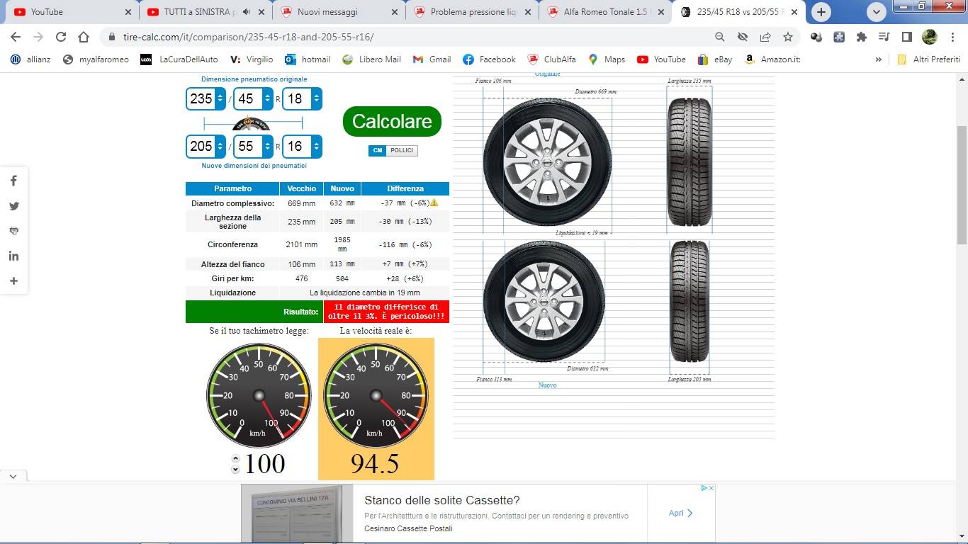968x544 pixels.
Task: Click the swap tire sizes gauge icon
Action: pos(251,123)
